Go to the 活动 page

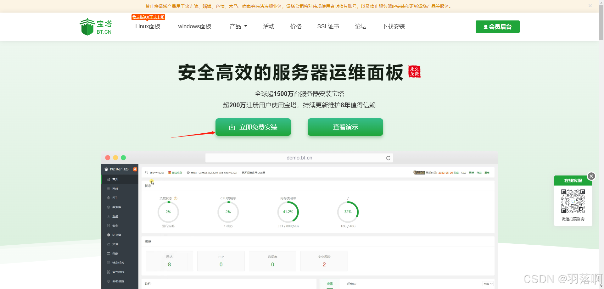click(x=269, y=26)
